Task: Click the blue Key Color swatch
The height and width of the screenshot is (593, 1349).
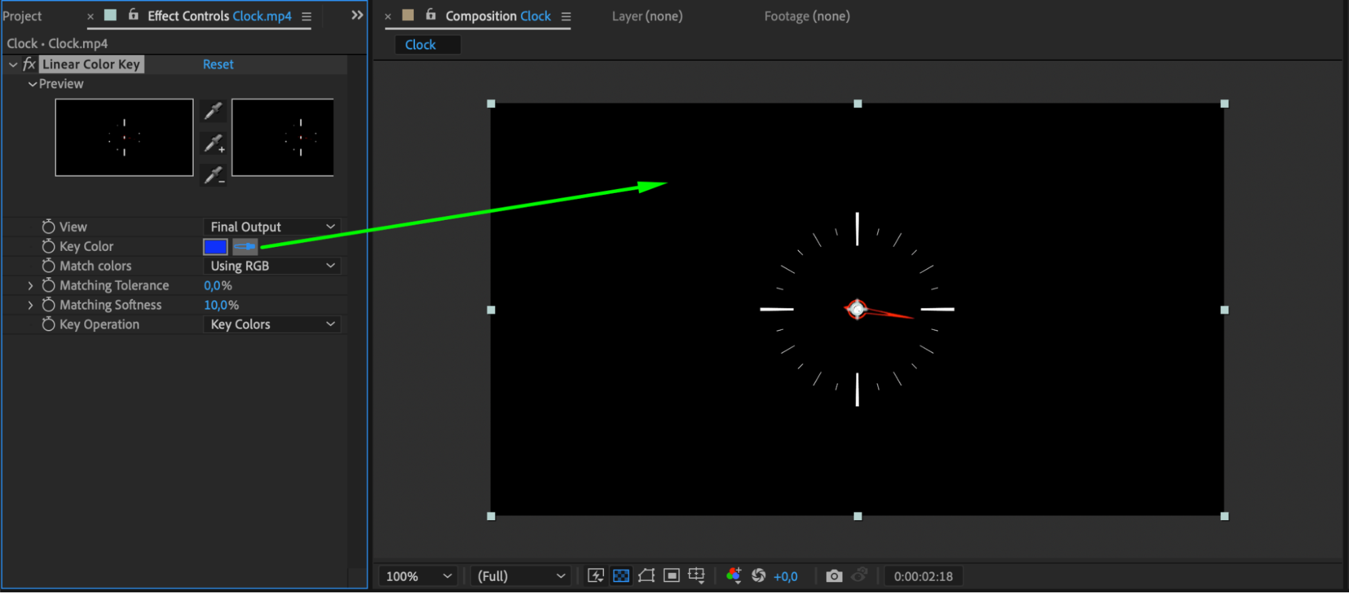Action: pyautogui.click(x=215, y=247)
